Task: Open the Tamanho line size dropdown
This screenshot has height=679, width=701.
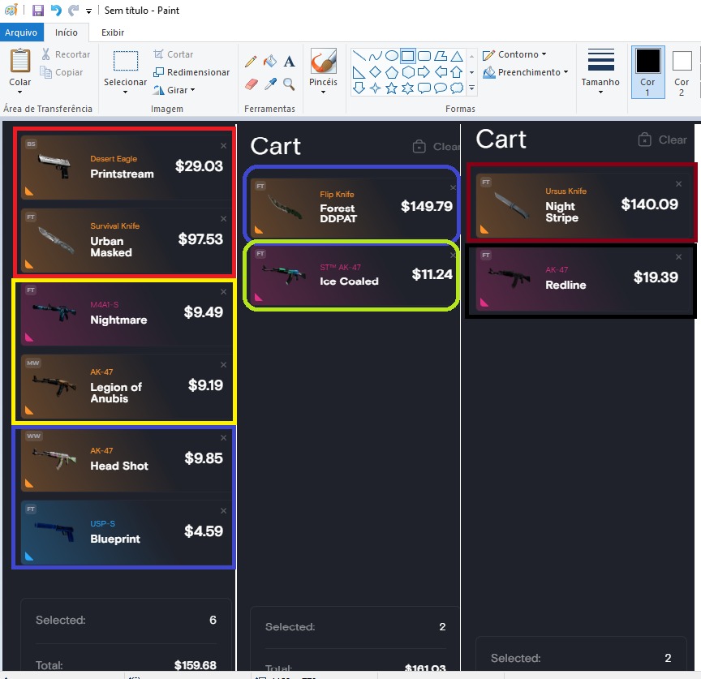Action: click(x=600, y=71)
